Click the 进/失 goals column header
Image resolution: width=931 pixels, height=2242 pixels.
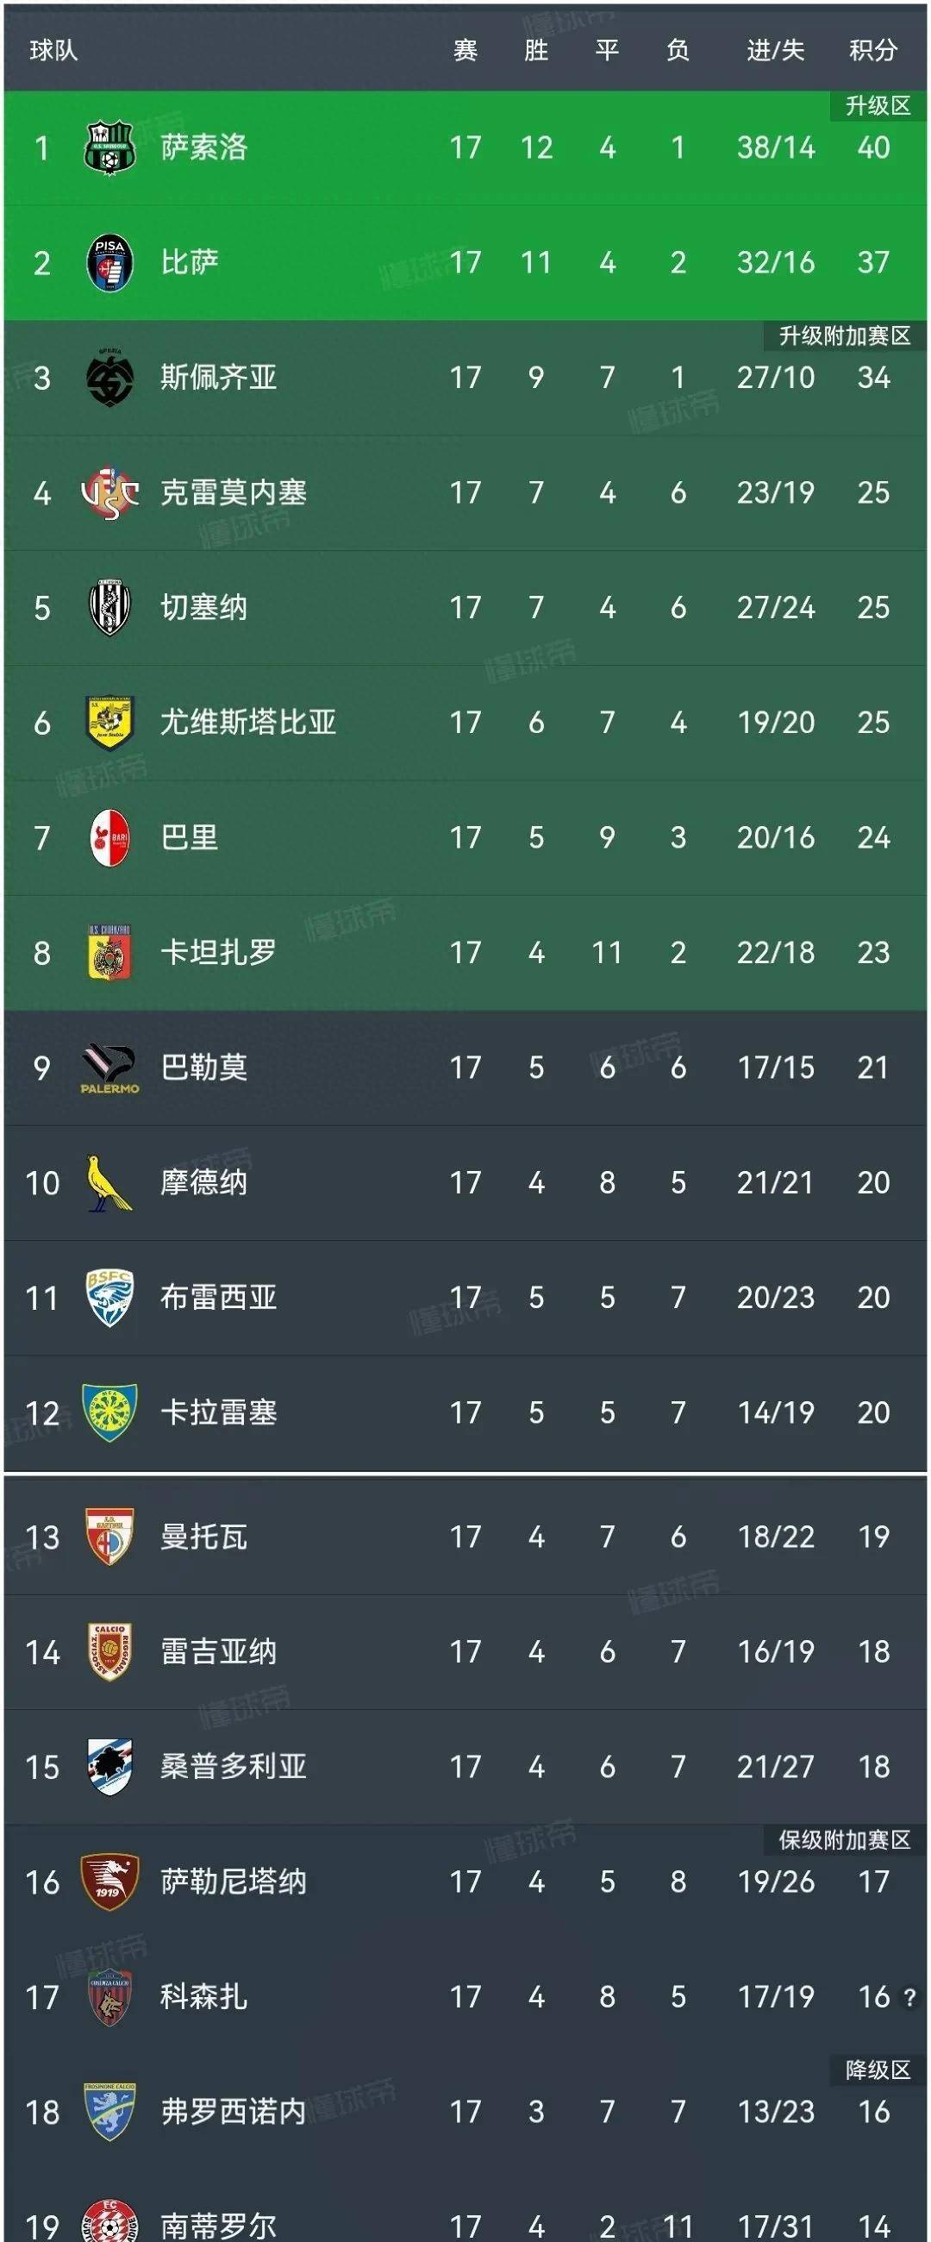(775, 51)
